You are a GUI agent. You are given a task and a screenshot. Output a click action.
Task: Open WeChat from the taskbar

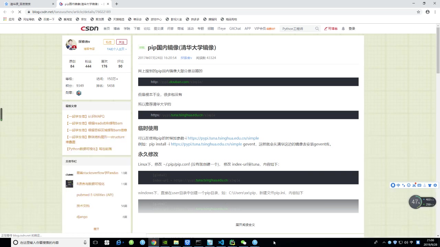243,243
